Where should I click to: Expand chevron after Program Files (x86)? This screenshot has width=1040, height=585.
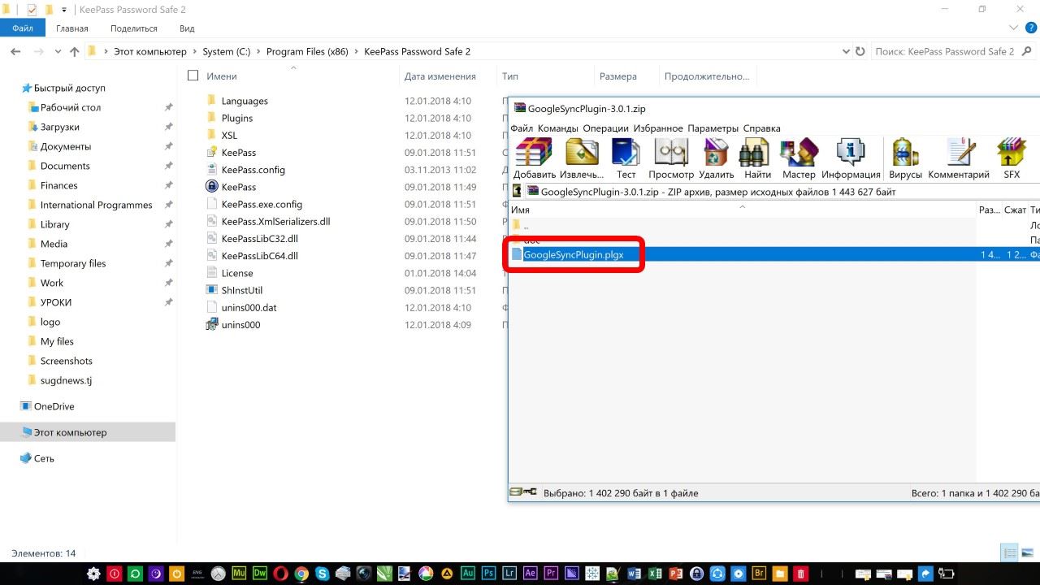click(356, 51)
